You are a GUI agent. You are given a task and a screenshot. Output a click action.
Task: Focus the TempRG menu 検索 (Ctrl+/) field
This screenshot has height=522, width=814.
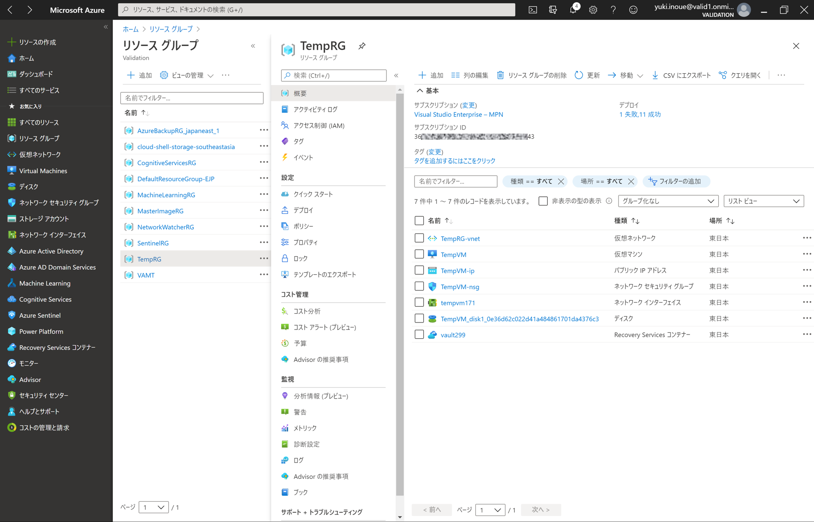coord(334,75)
